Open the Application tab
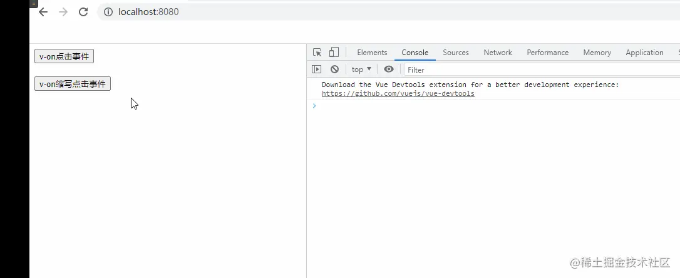 pos(644,53)
